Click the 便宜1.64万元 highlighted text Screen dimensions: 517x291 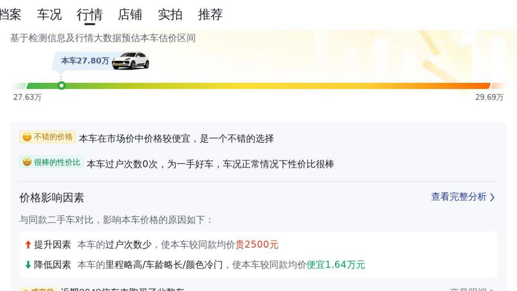pyautogui.click(x=336, y=265)
